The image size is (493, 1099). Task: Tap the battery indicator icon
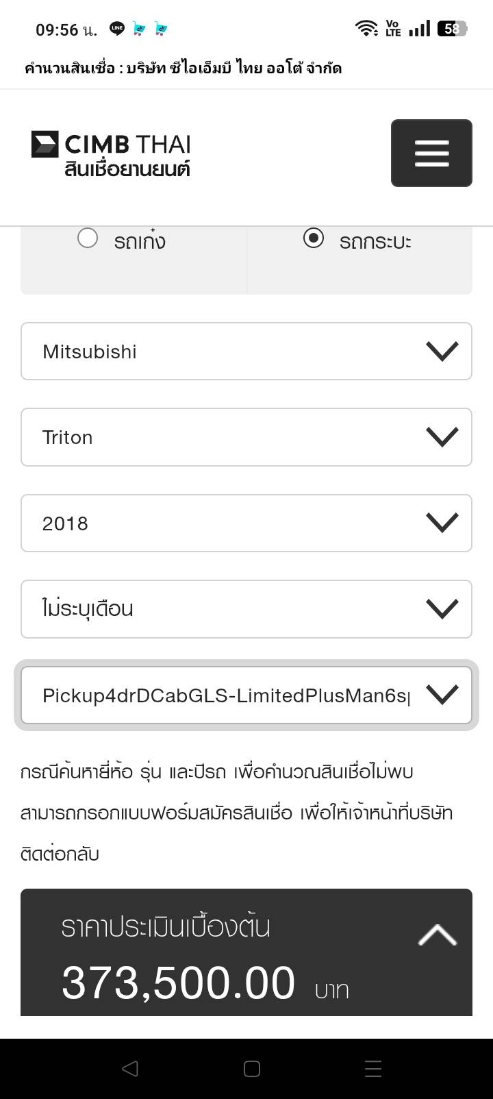pyautogui.click(x=452, y=28)
